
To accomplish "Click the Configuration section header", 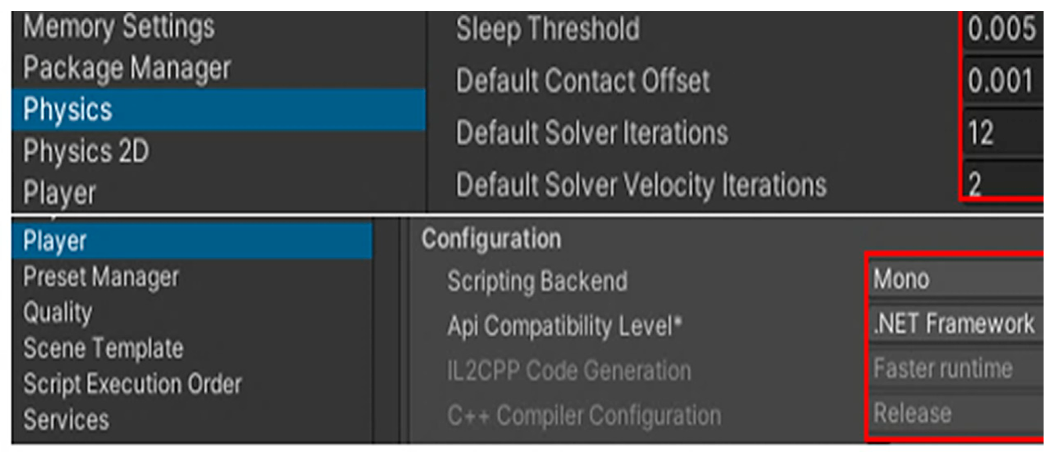I will click(491, 239).
